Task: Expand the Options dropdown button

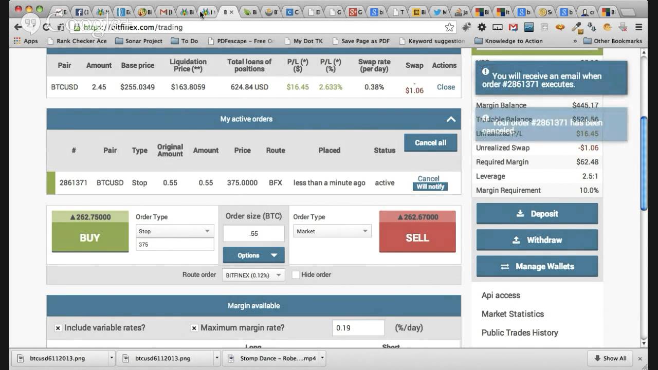Action: 253,255
